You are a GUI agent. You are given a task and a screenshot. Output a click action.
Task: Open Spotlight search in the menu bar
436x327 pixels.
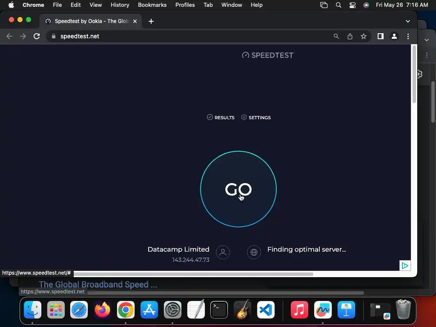[x=338, y=5]
